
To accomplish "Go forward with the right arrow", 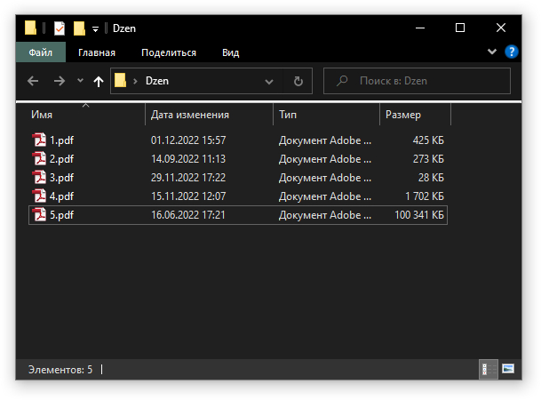I will tap(60, 82).
